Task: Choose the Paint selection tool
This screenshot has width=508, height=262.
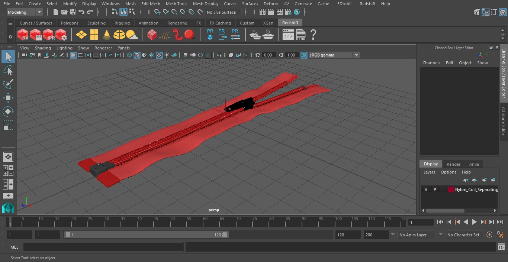Action: click(8, 84)
